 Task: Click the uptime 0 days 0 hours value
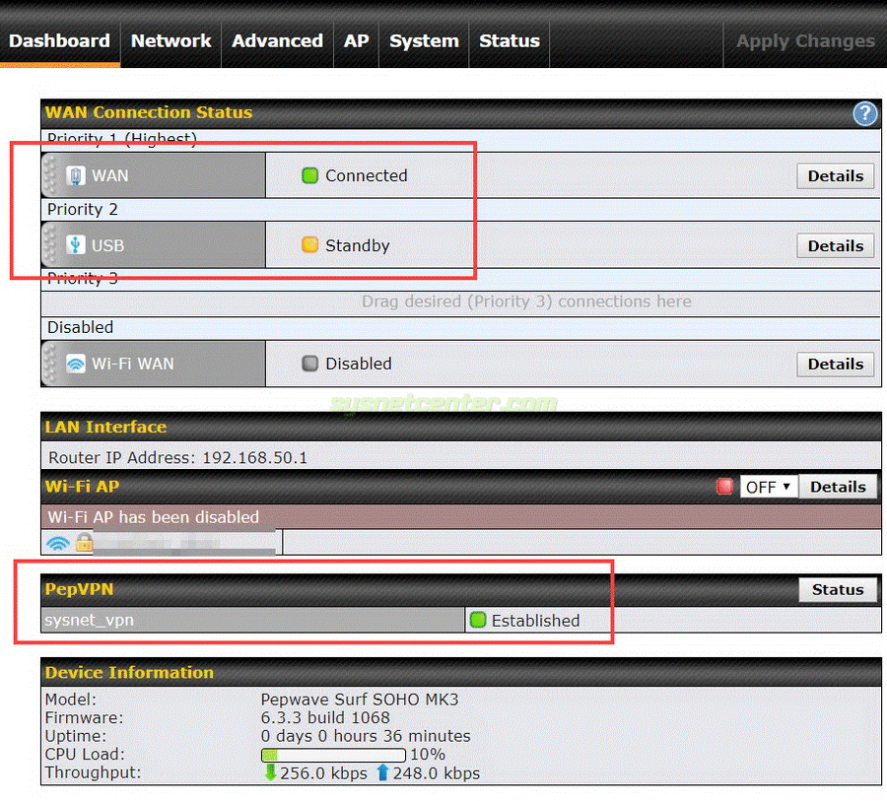[366, 735]
